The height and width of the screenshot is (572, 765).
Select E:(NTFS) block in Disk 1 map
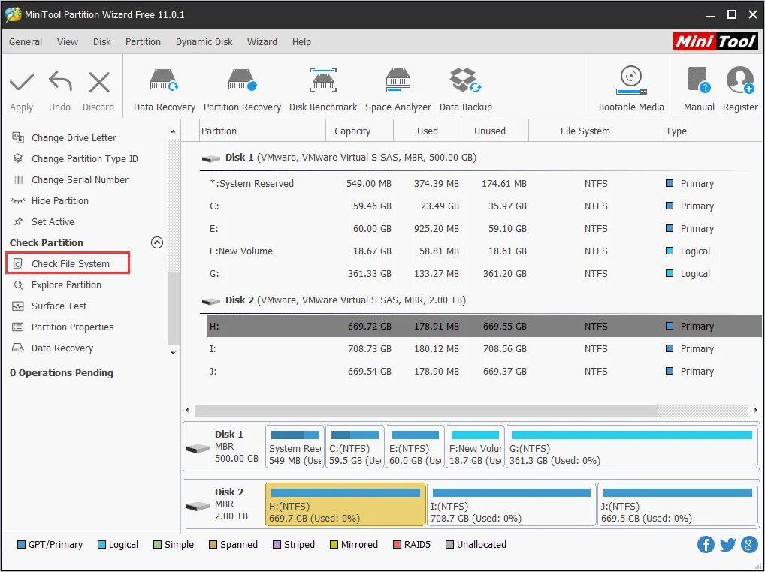pyautogui.click(x=415, y=447)
